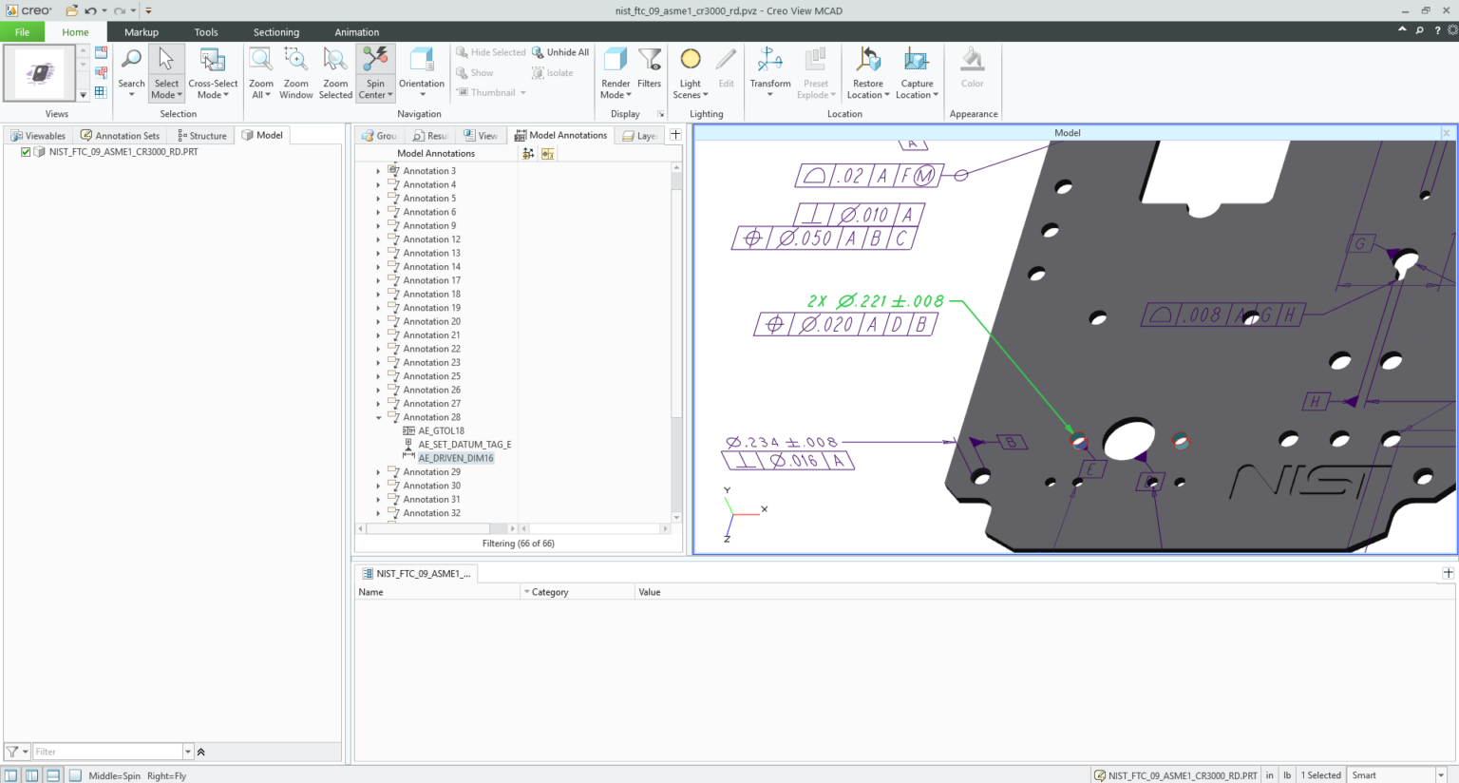Image resolution: width=1459 pixels, height=783 pixels.
Task: Select AE_GTOL18 in the annotation tree
Action: [441, 431]
